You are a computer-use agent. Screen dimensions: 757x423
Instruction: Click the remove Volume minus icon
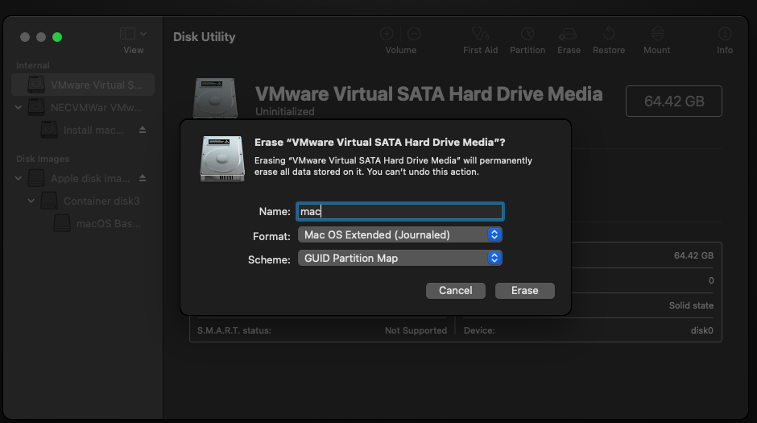[414, 34]
